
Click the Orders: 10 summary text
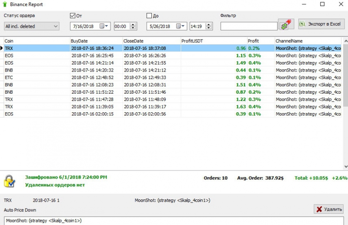pyautogui.click(x=215, y=178)
